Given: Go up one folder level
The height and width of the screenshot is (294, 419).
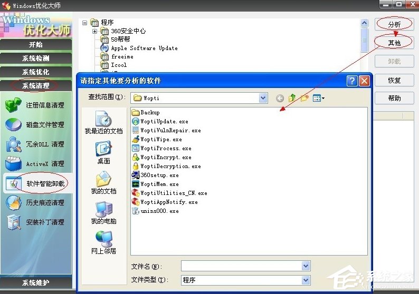Looking at the screenshot, I should click(x=292, y=98).
